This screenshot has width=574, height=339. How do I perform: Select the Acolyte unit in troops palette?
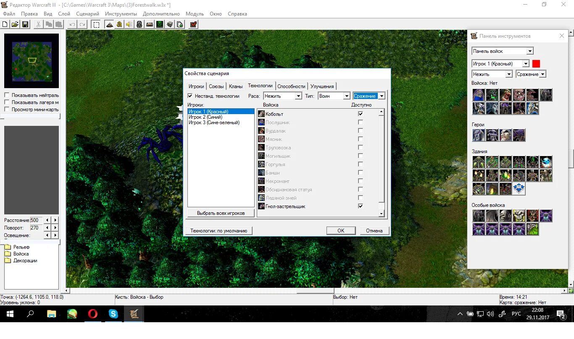tap(479, 95)
